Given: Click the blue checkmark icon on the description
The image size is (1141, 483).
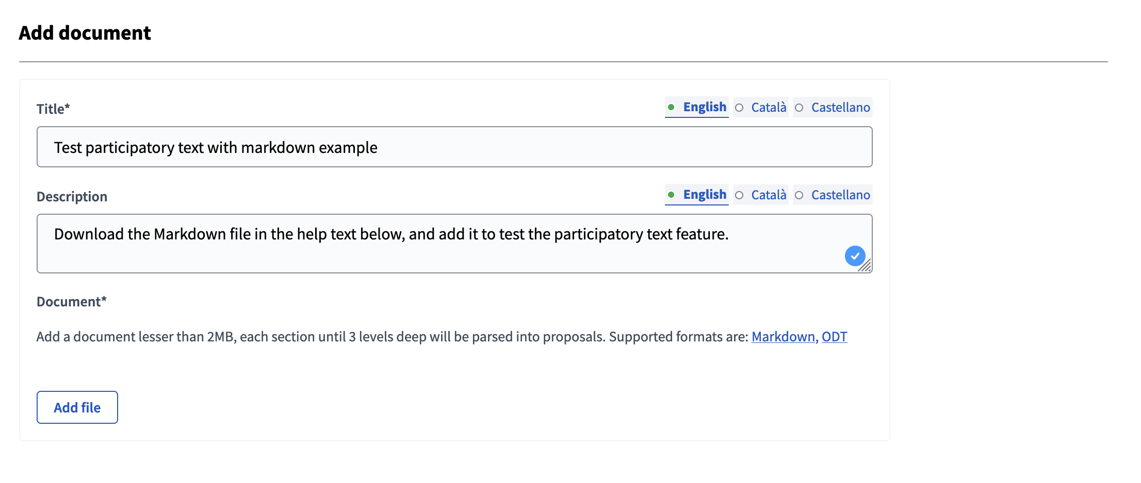Looking at the screenshot, I should coord(856,256).
